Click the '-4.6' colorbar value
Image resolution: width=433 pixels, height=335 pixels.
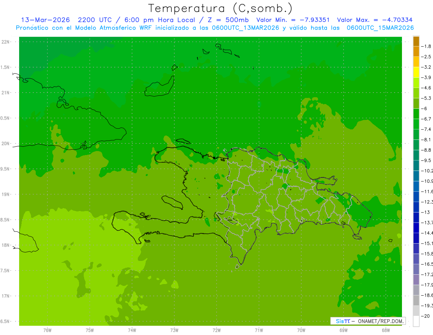[x=427, y=88]
